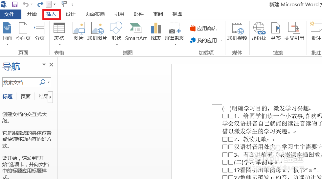Click the magnifier search icon
The image size is (322, 179).
tap(42, 82)
